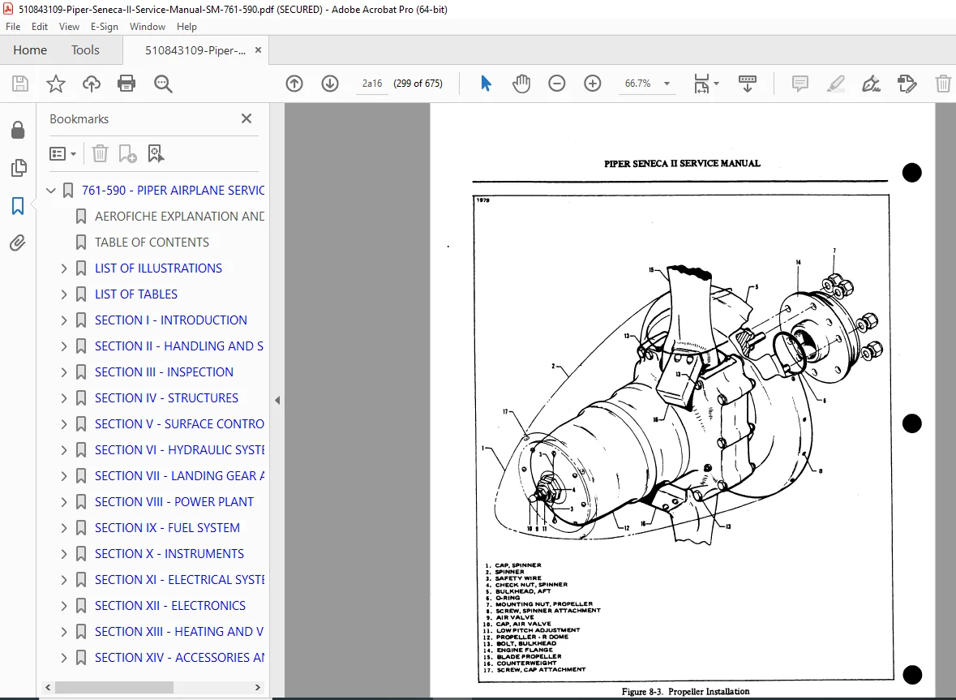
Task: Open the Edit menu
Action: click(x=40, y=27)
